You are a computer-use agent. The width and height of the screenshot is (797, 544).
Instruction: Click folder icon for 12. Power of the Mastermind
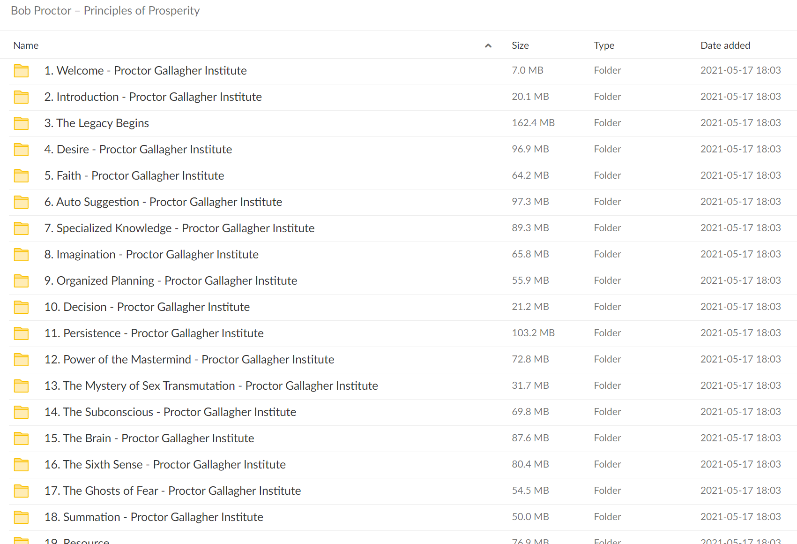(21, 360)
